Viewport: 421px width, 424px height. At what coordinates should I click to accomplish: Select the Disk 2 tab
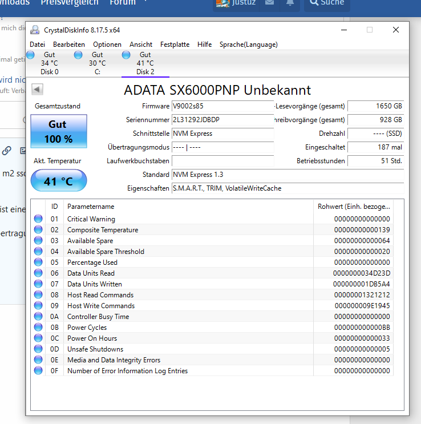tap(145, 63)
